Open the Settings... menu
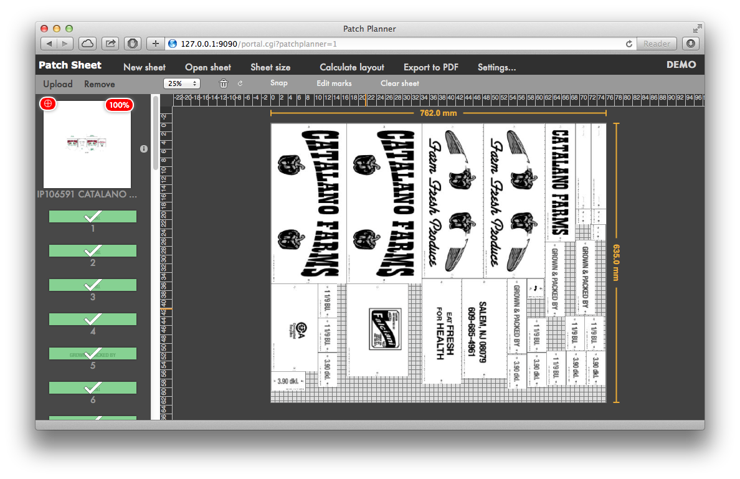Screen dimensions: 740x479 tap(496, 67)
